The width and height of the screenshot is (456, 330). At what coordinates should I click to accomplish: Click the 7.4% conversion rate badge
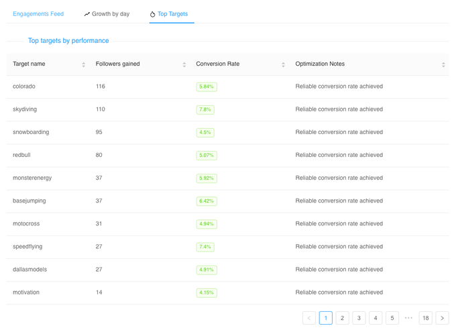pyautogui.click(x=205, y=247)
